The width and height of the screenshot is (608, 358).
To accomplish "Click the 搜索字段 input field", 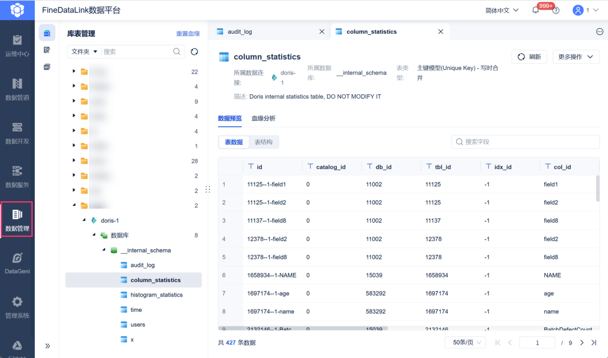I will pos(525,142).
